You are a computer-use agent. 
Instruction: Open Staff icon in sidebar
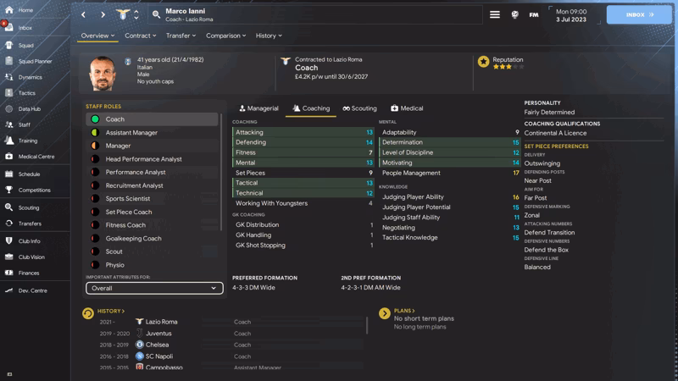coord(9,124)
